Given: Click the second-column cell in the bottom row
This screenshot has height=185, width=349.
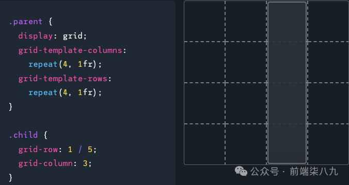Looking at the screenshot, I should pos(246,144).
